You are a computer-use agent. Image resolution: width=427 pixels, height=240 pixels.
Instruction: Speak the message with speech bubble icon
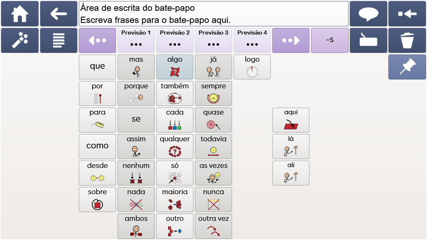(368, 14)
